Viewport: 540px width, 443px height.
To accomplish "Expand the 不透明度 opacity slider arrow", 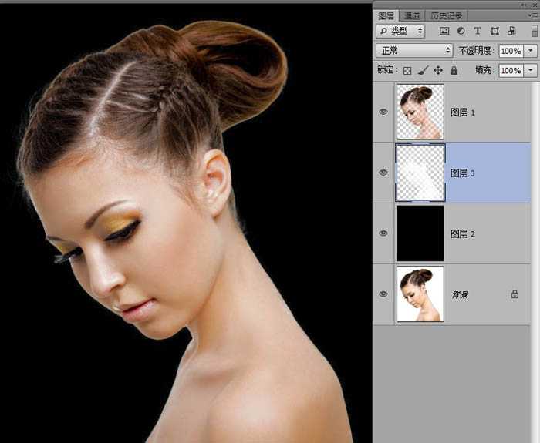I will tap(531, 50).
